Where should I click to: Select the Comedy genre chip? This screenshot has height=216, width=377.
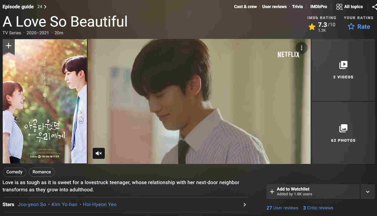coord(15,172)
